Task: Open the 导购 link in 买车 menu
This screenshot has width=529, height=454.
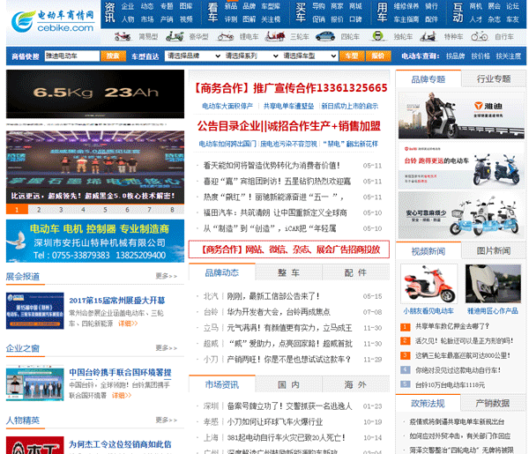Action: [x=318, y=6]
